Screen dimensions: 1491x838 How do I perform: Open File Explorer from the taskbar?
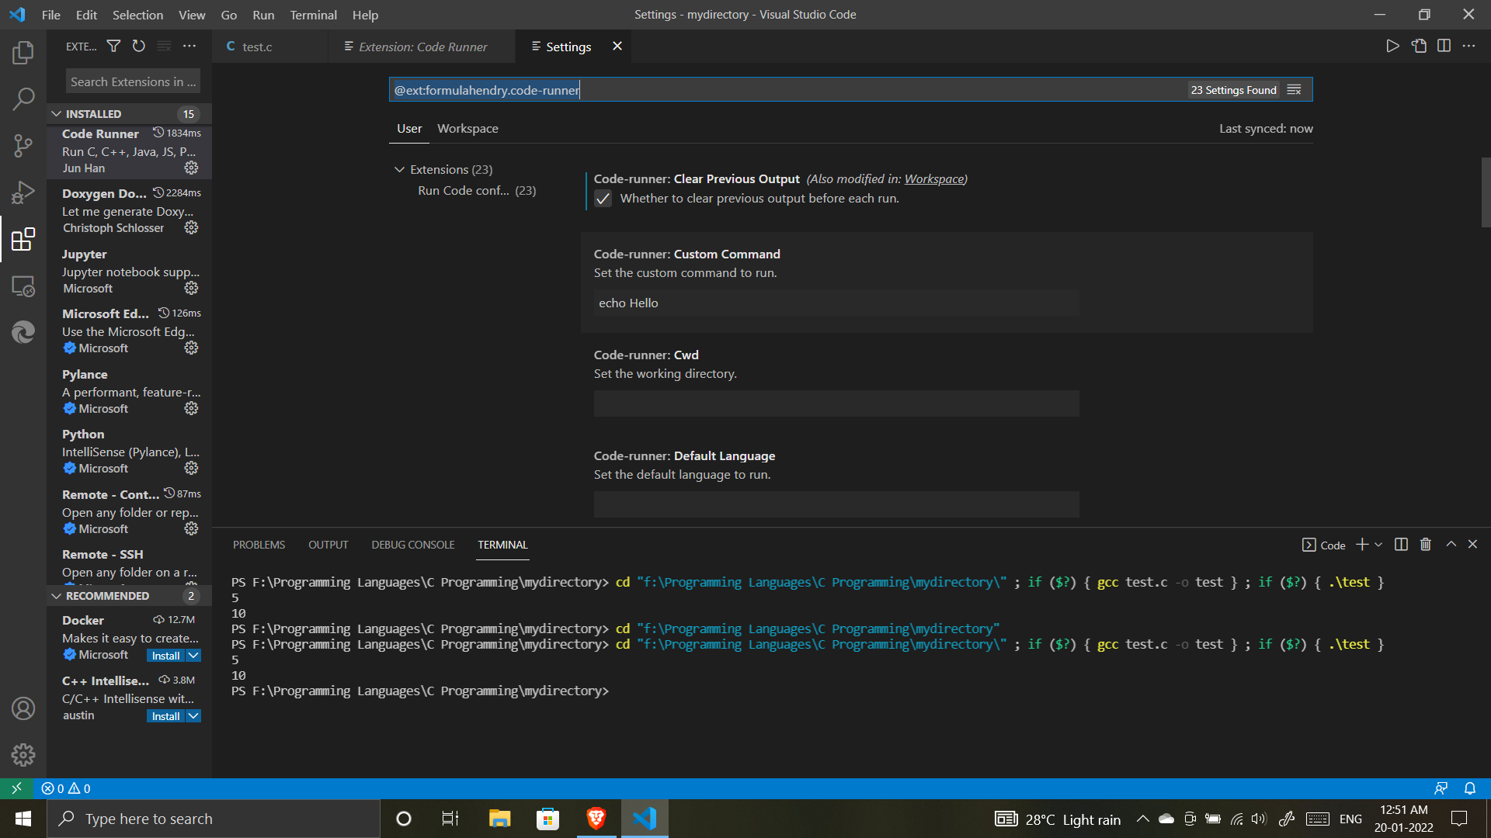click(499, 819)
